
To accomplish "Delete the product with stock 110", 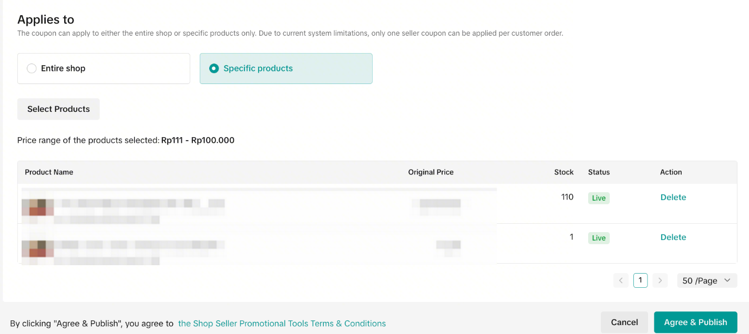I will tap(673, 197).
